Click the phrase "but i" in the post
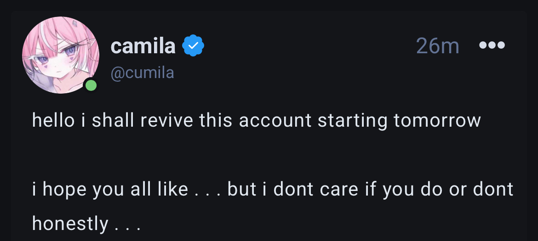Image resolution: width=538 pixels, height=241 pixels. pyautogui.click(x=248, y=189)
